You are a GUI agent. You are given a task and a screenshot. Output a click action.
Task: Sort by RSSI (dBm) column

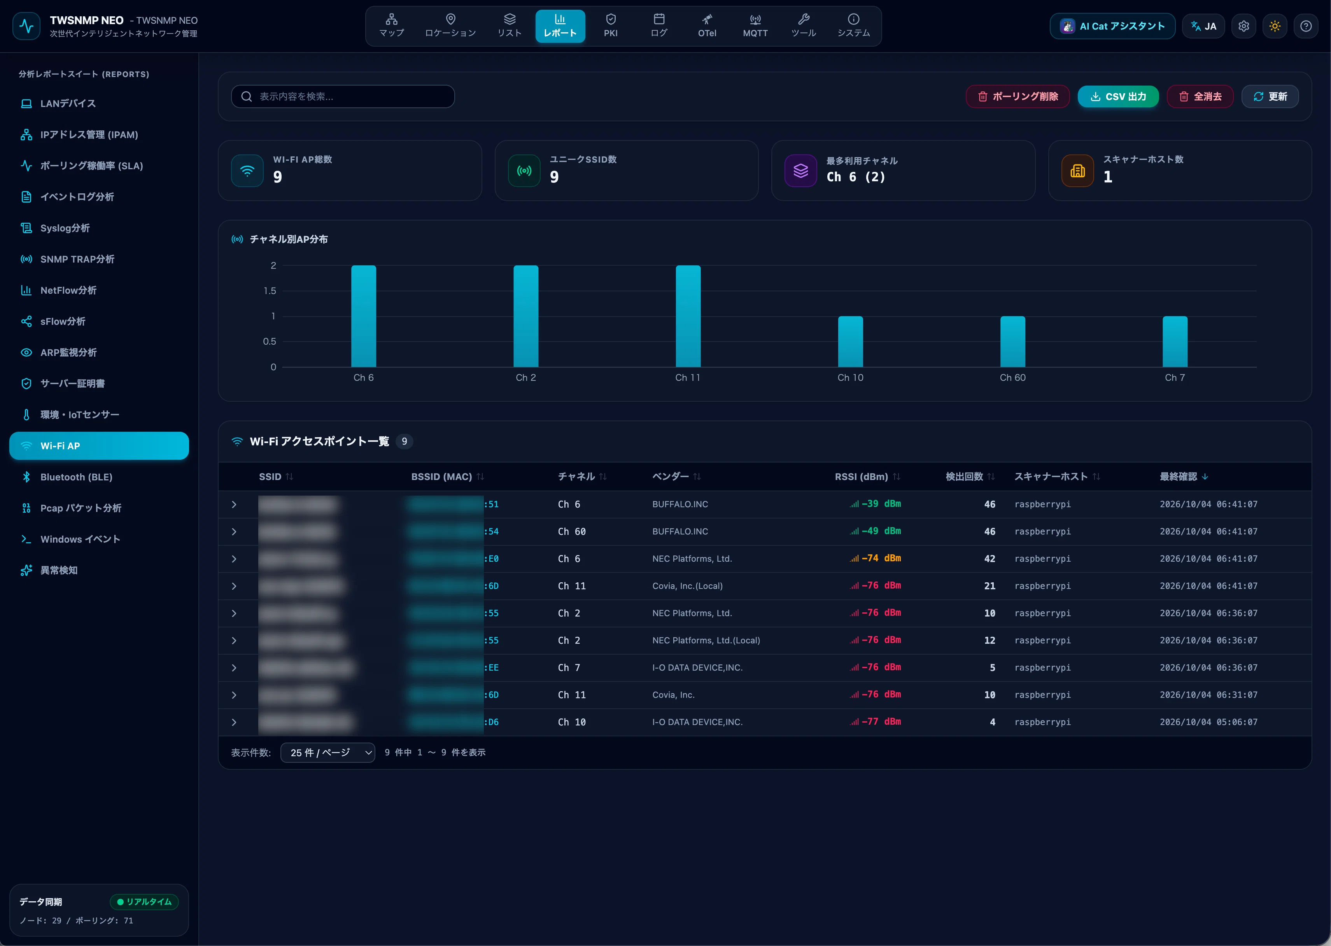coord(867,477)
